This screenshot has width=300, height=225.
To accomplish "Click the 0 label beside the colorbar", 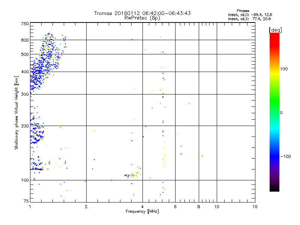I will tap(281, 113).
